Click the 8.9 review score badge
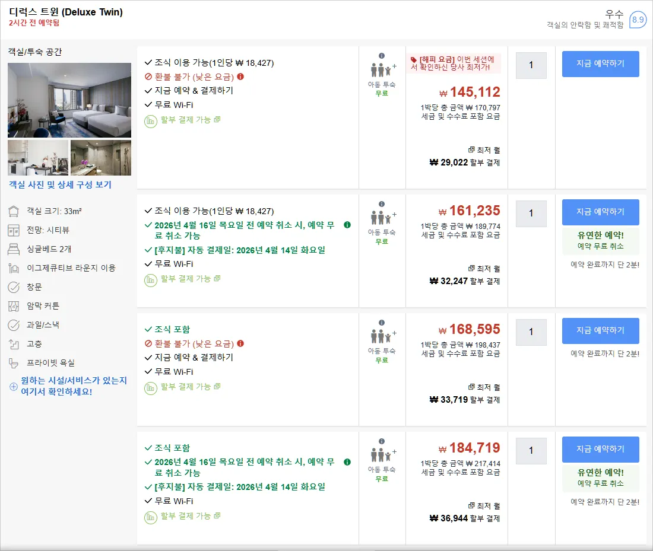The height and width of the screenshot is (551, 653). point(638,20)
